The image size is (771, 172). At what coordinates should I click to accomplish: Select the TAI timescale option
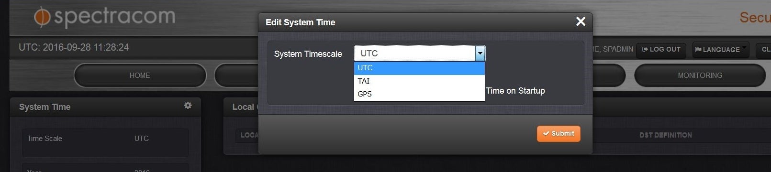[419, 81]
